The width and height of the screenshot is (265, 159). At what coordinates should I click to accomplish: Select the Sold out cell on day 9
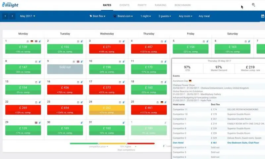[65, 69]
